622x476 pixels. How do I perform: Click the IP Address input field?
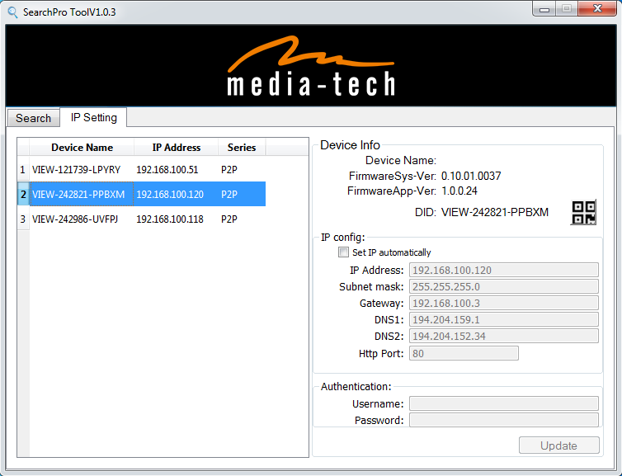pos(504,270)
